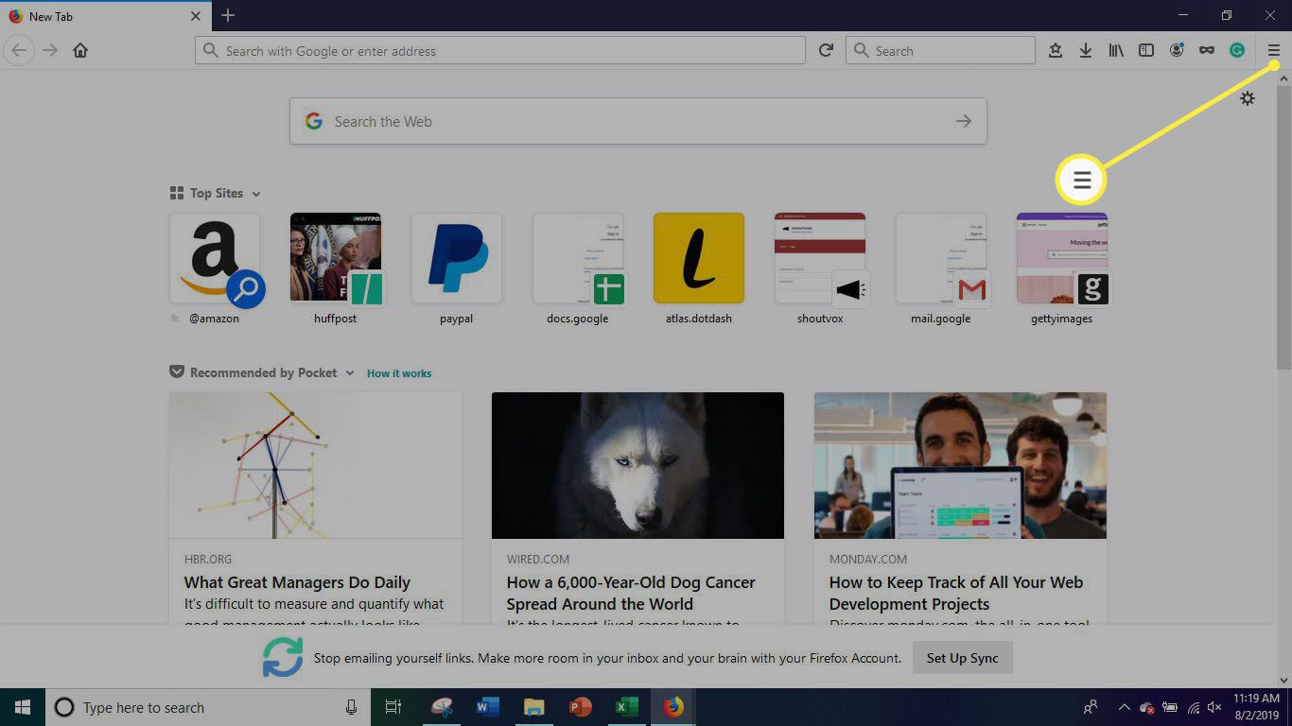Open a new tab with plus button
1292x726 pixels.
[228, 16]
